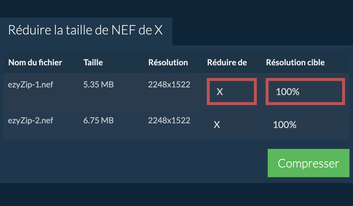Select the 100% target resolution for ezyZip-2.nef
This screenshot has height=206, width=353.
[x=284, y=125]
